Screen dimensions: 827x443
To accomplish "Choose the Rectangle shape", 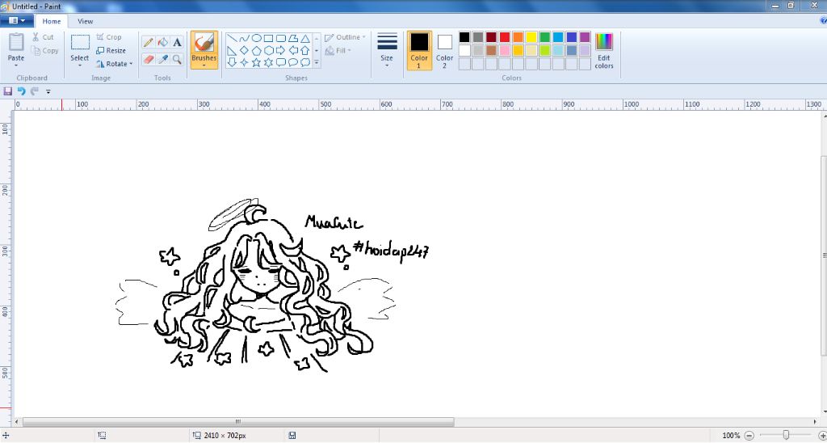I will click(x=268, y=38).
